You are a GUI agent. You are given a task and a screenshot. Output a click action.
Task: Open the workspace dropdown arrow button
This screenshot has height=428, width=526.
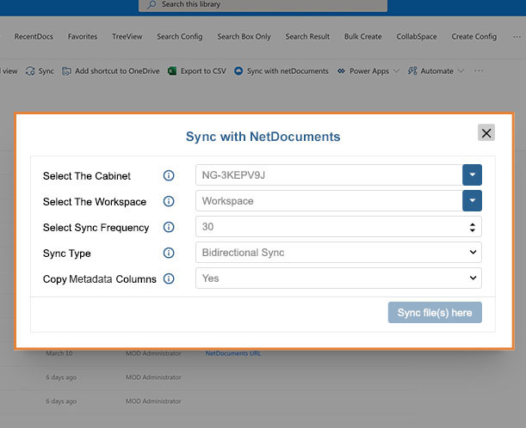pos(473,200)
